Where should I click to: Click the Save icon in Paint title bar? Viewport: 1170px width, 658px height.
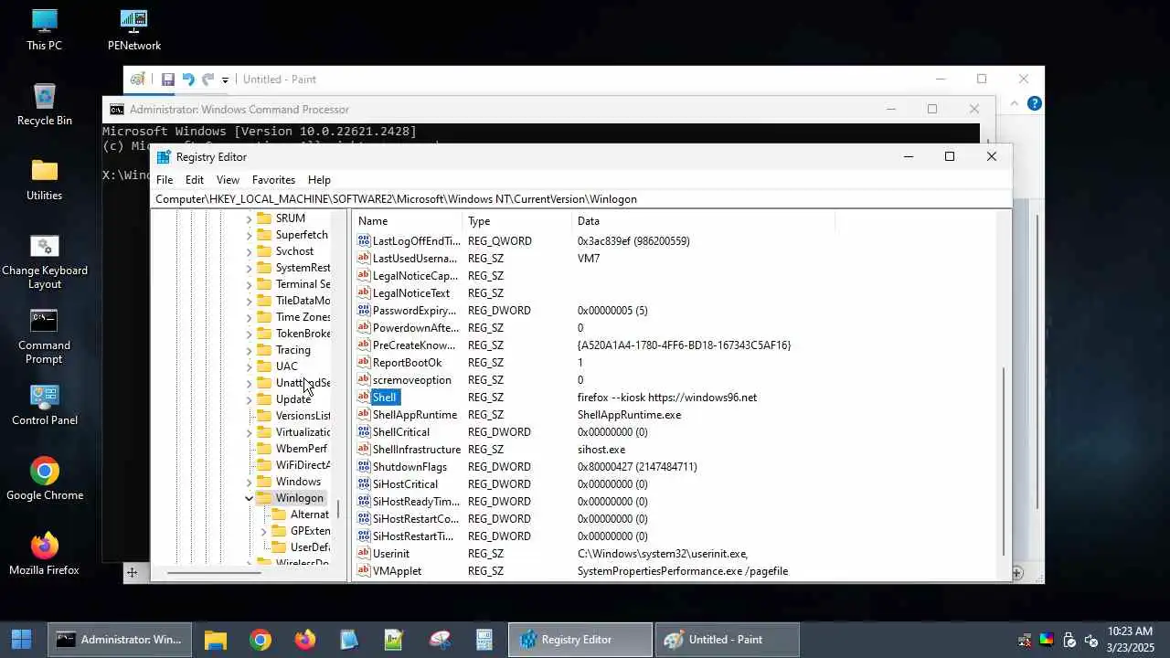168,80
